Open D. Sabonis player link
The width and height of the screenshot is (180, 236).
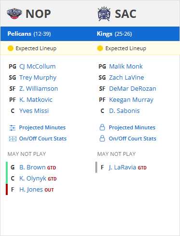point(125,111)
